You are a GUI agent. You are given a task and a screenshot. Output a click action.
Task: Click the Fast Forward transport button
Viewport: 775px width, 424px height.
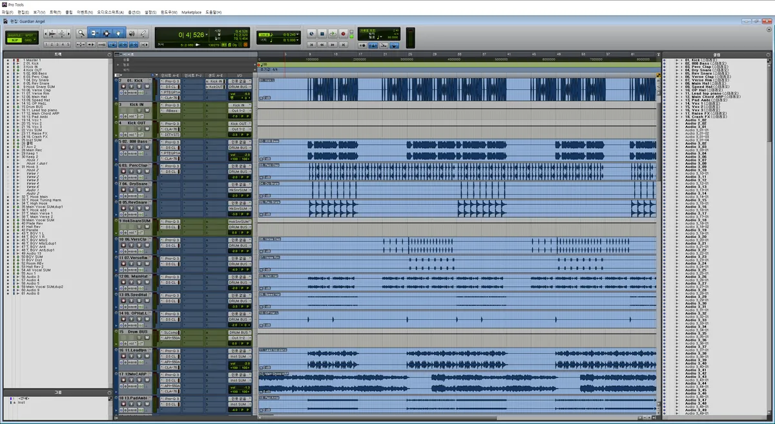coord(332,45)
